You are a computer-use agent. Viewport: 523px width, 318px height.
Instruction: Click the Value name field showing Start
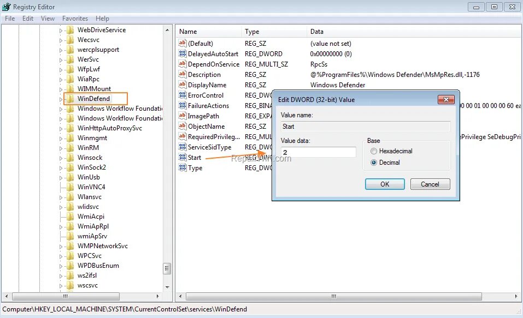click(366, 127)
